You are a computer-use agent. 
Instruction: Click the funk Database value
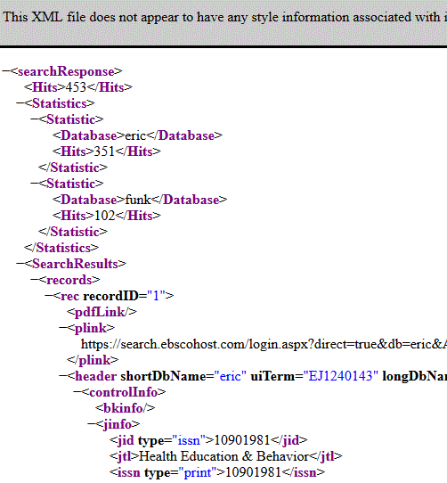tap(138, 200)
